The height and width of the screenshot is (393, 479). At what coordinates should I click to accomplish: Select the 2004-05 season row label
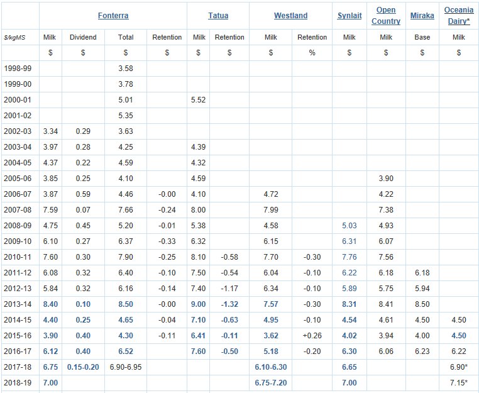tap(18, 163)
